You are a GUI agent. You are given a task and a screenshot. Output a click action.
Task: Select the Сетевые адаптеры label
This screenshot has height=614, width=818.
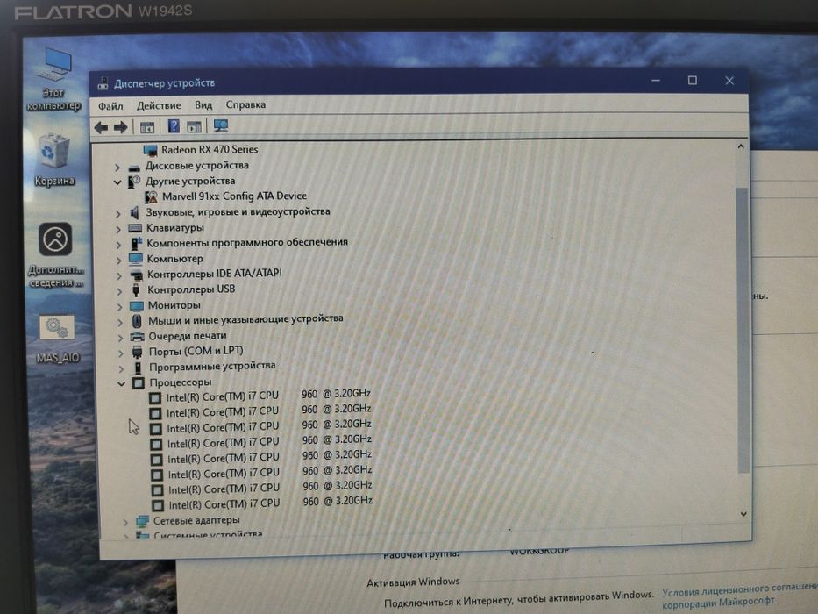[x=196, y=520]
